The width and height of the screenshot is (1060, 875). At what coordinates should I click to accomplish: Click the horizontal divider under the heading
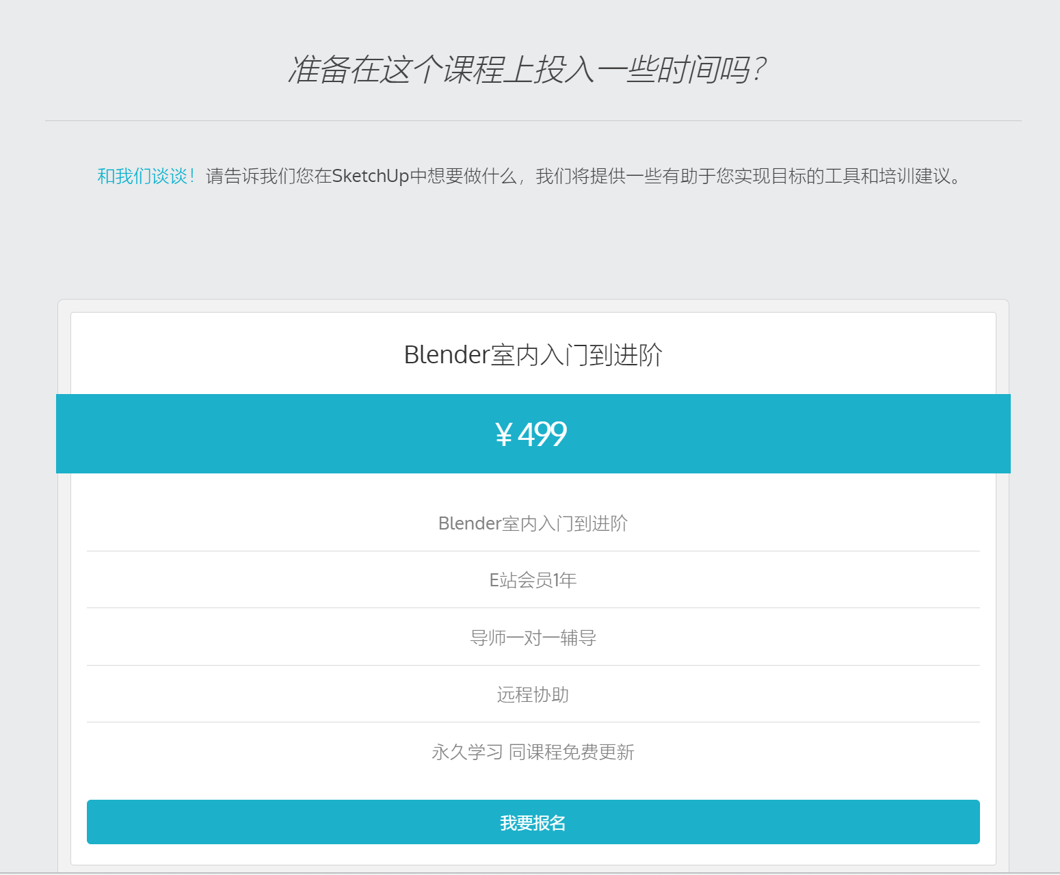[533, 121]
